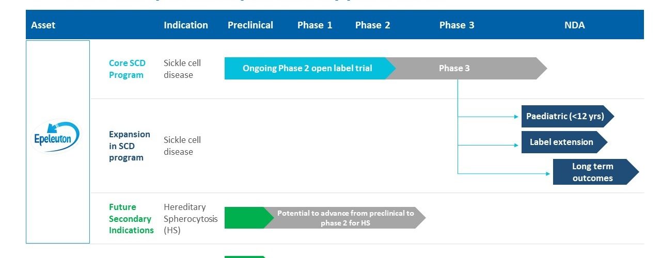Click the Ongoing Phase 2 open label trial bar
661x258 pixels.
(307, 68)
